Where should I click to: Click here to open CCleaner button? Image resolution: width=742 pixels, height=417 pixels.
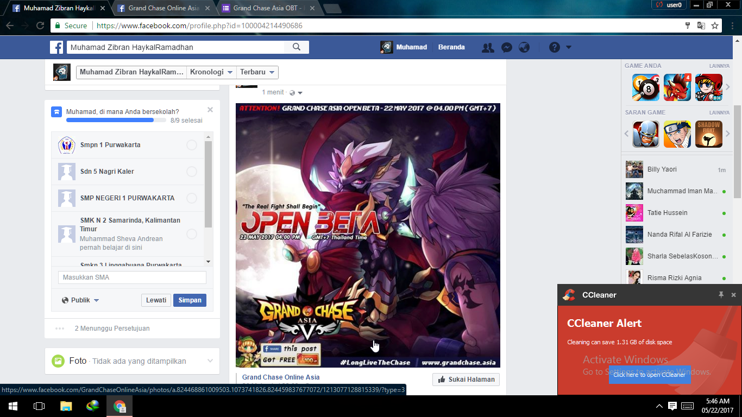[650, 375]
